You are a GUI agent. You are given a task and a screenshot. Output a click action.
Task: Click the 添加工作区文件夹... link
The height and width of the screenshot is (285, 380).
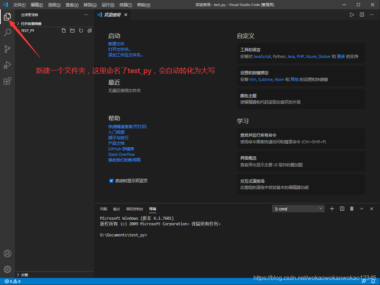click(x=125, y=55)
